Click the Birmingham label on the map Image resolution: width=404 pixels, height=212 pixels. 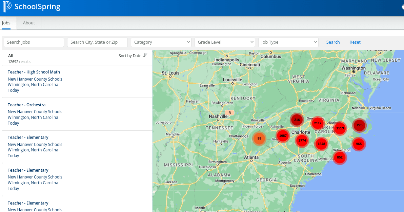tap(218, 162)
